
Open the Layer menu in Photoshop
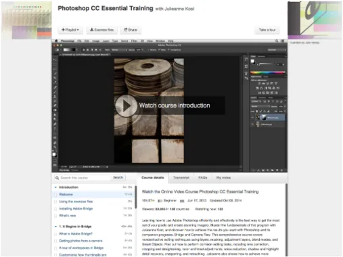pos(106,41)
